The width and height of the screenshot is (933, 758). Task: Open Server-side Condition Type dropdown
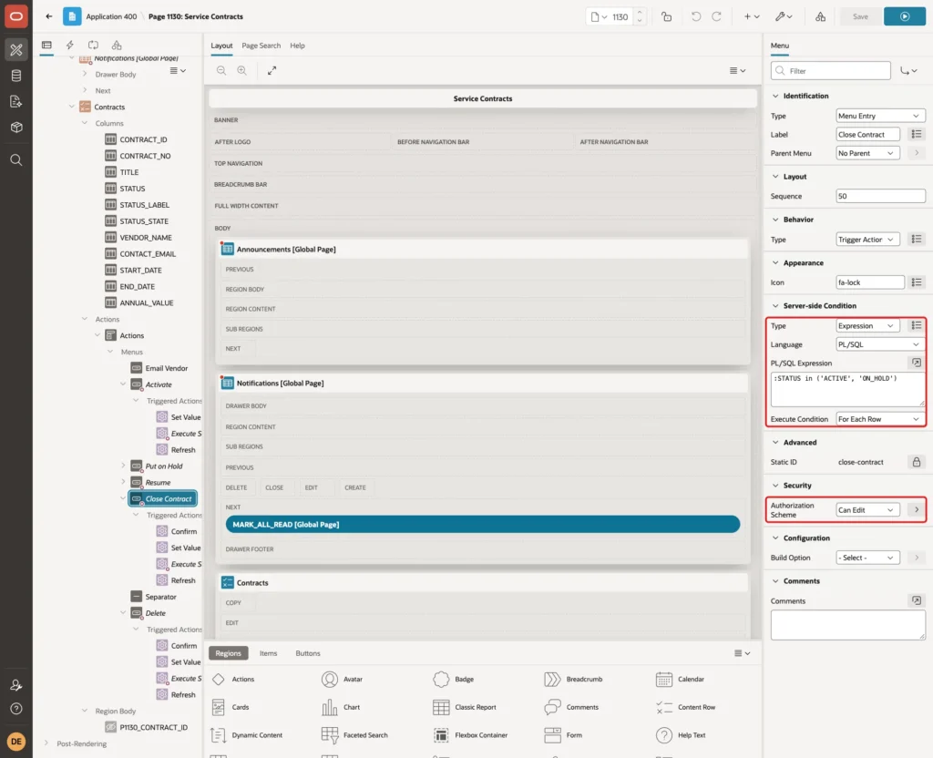[867, 326]
